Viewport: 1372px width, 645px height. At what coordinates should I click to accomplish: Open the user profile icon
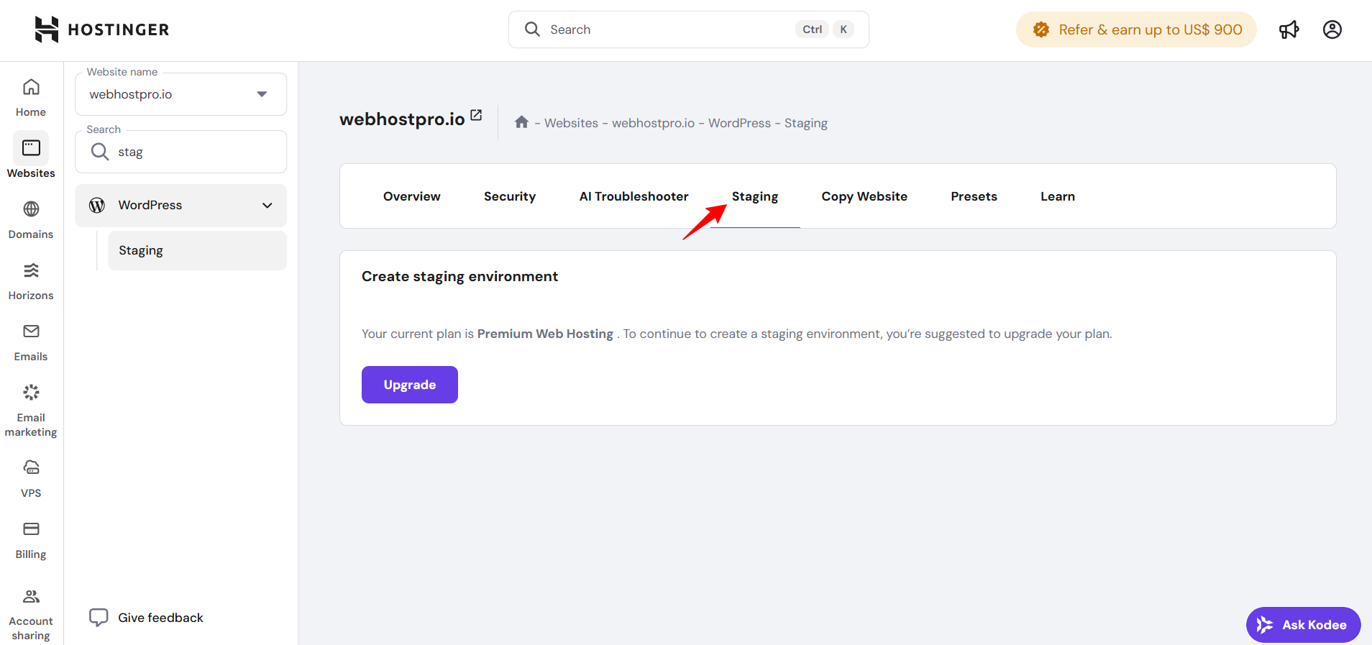[1332, 29]
